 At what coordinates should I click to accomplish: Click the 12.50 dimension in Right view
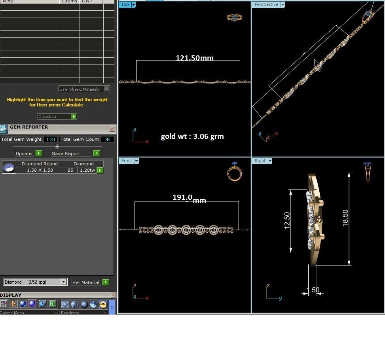[x=287, y=221]
